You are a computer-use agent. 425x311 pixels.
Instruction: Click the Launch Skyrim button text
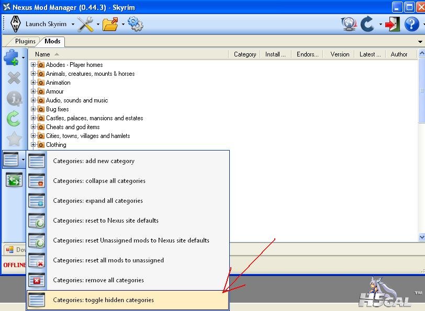coord(46,24)
